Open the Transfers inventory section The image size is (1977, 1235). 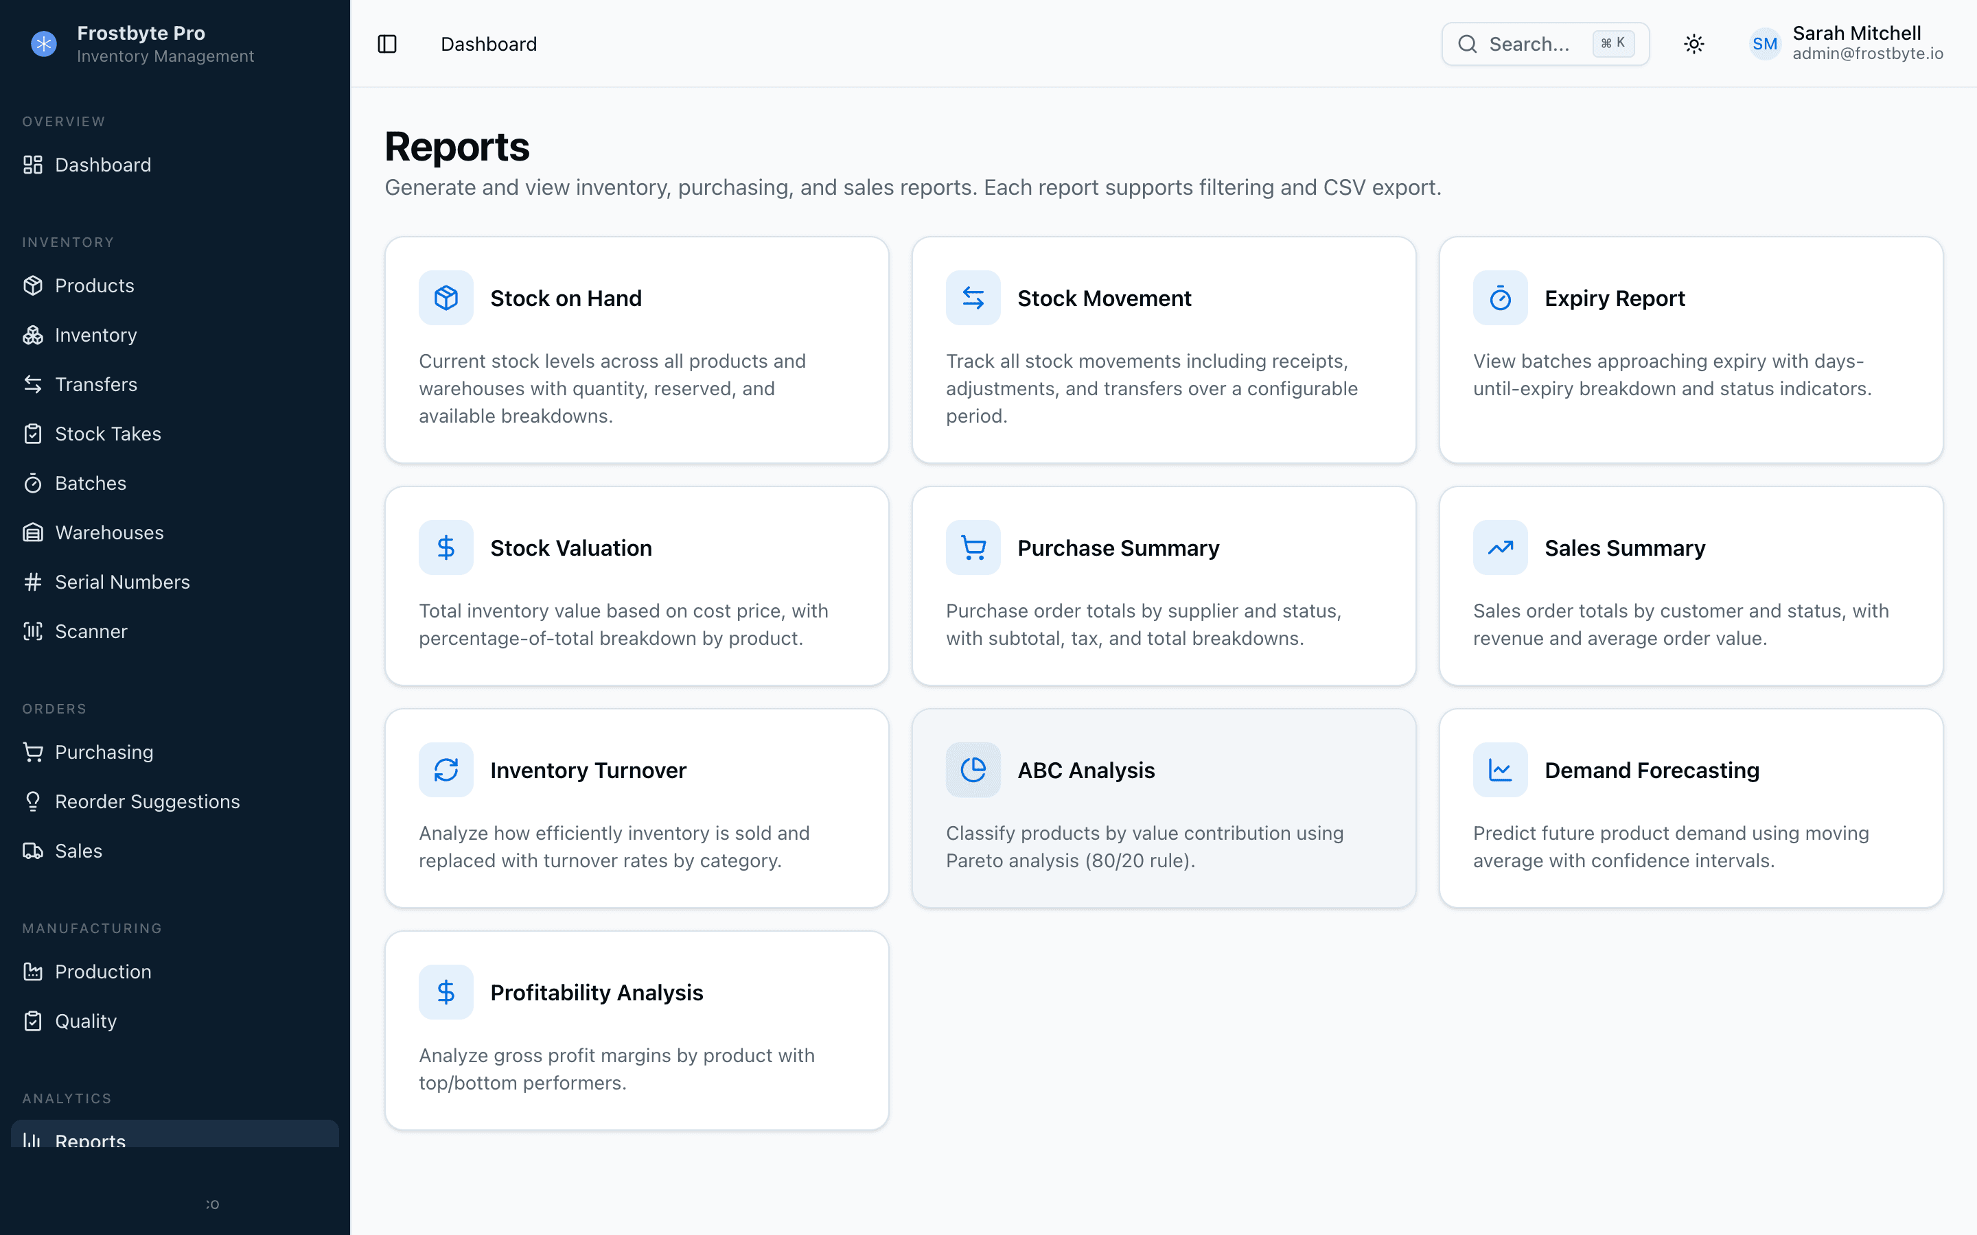96,384
